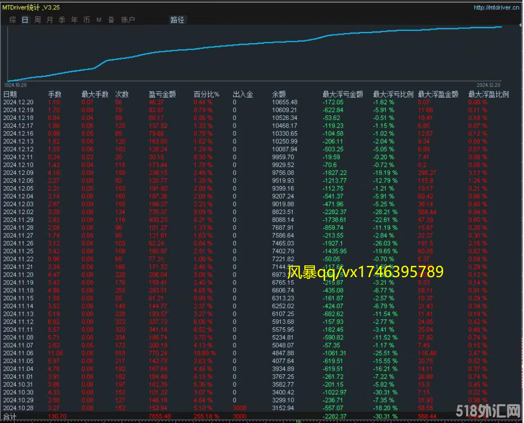Screen dimensions: 524x423
Task: Open the 周 weekly tab
Action: [38, 20]
